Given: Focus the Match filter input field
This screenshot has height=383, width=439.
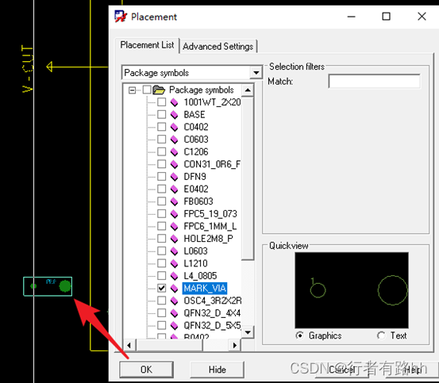Looking at the screenshot, I should click(x=374, y=82).
